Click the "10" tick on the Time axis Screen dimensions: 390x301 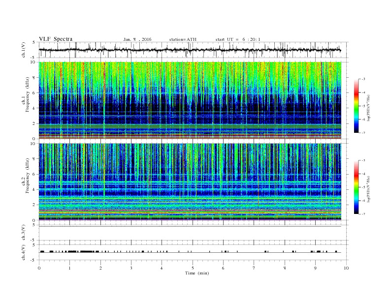346,268
